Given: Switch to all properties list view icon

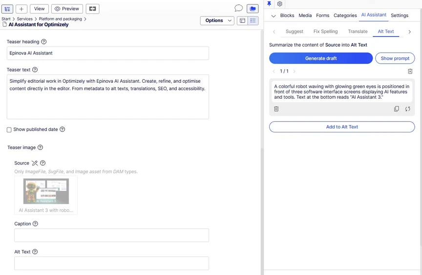Looking at the screenshot, I should click(253, 20).
